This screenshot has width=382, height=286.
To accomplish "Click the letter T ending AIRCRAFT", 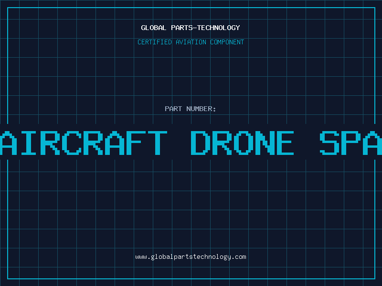I will point(157,143).
